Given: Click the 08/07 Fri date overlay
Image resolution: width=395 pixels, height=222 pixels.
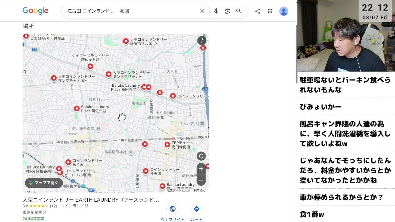Looking at the screenshot, I should [375, 18].
